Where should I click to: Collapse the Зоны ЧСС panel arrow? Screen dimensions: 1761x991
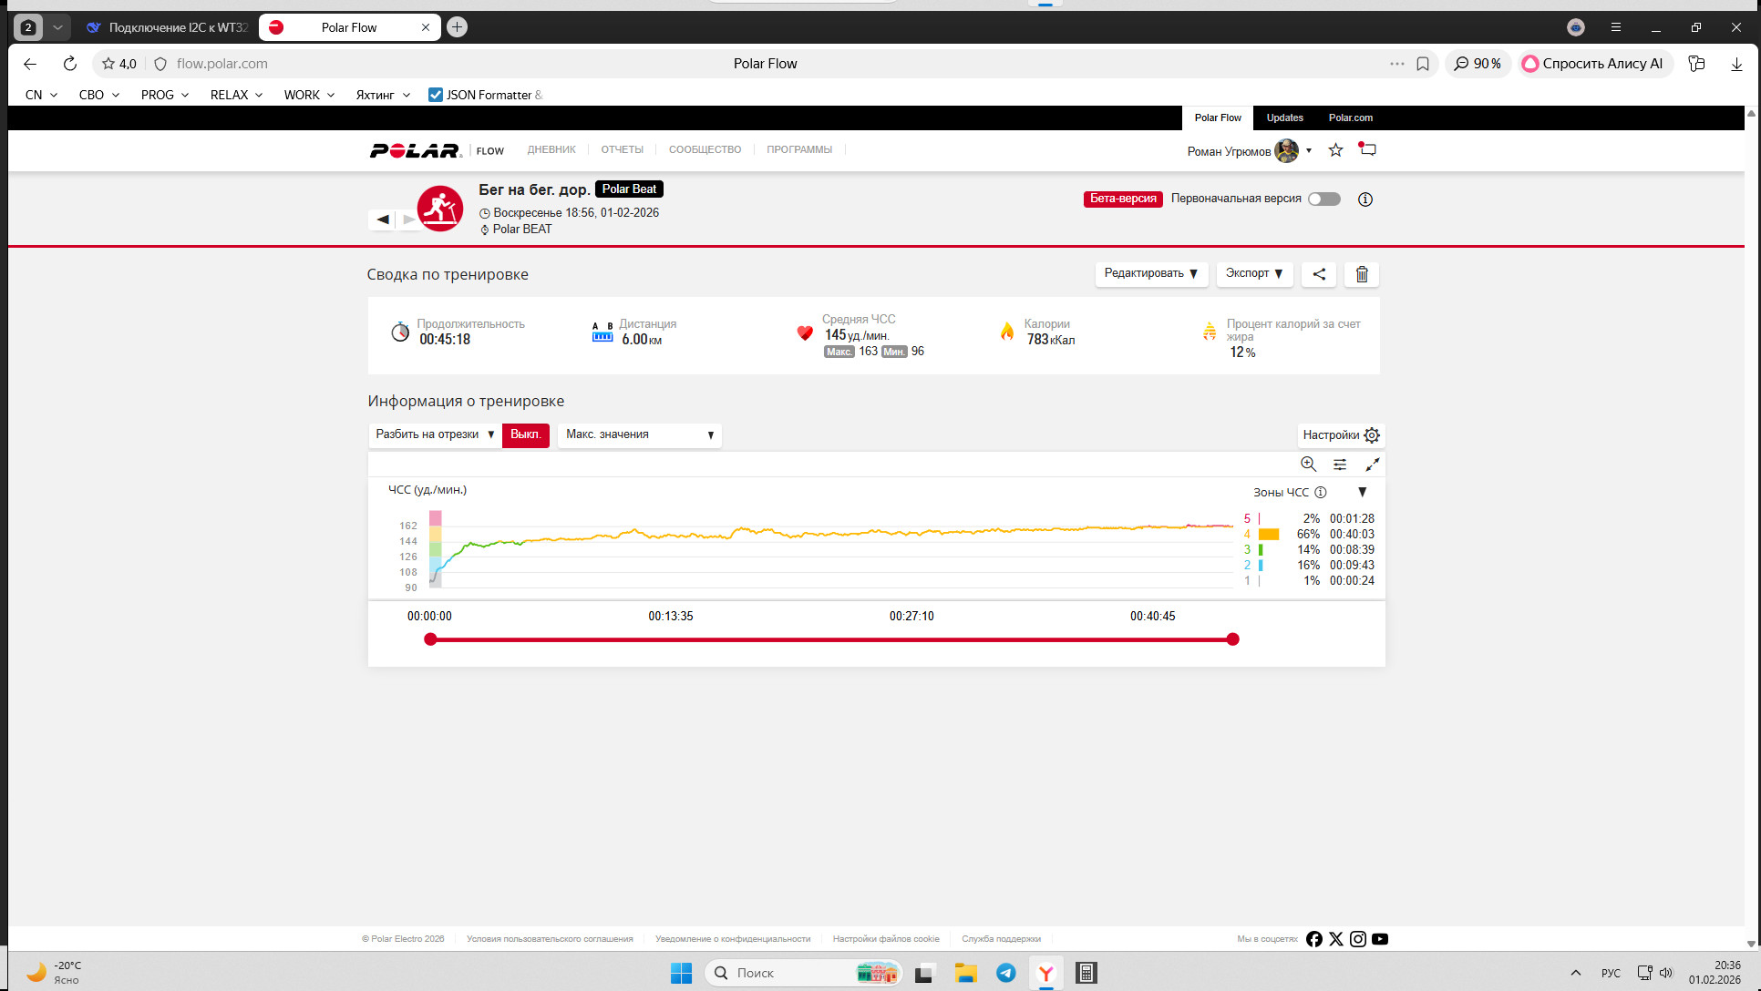click(1363, 493)
